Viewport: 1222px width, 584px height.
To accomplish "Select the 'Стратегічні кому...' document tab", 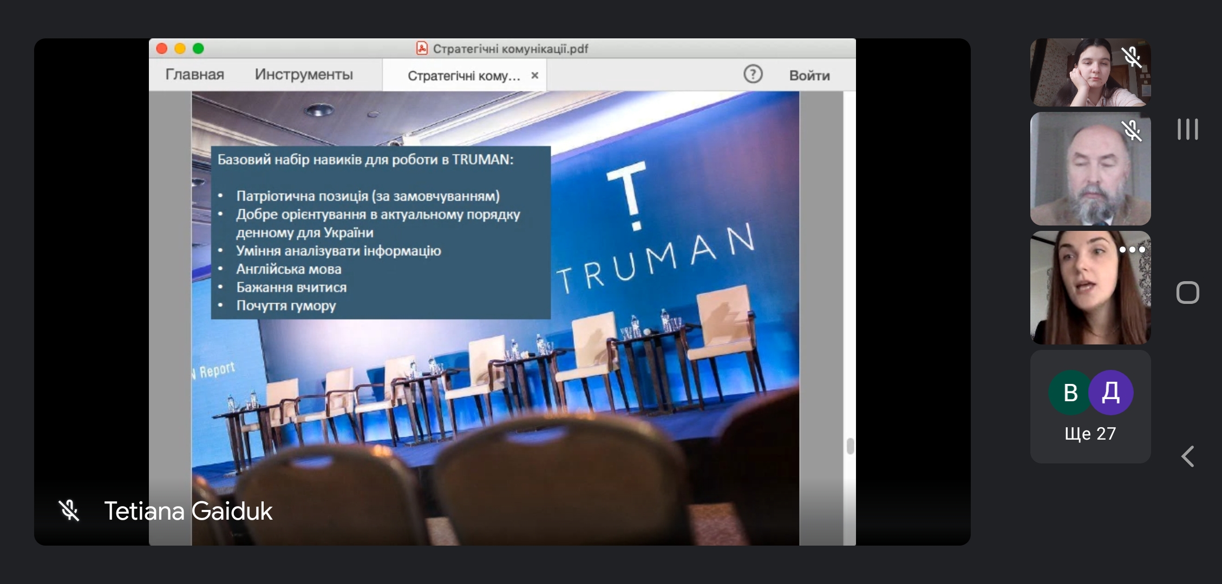I will click(x=463, y=76).
